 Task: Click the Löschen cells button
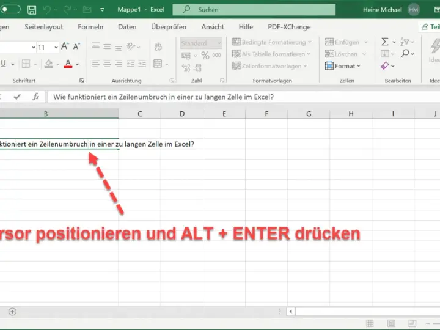click(341, 54)
